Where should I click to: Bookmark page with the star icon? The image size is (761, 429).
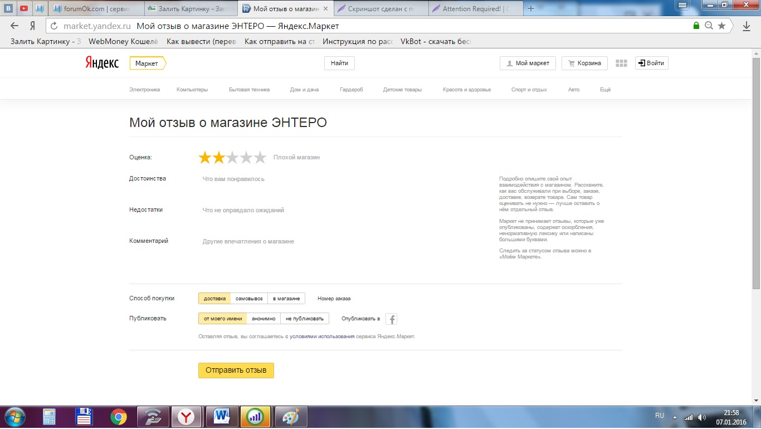pos(722,26)
